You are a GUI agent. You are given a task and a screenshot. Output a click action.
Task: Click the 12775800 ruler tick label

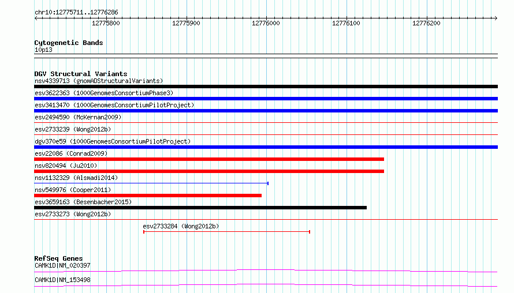point(106,23)
